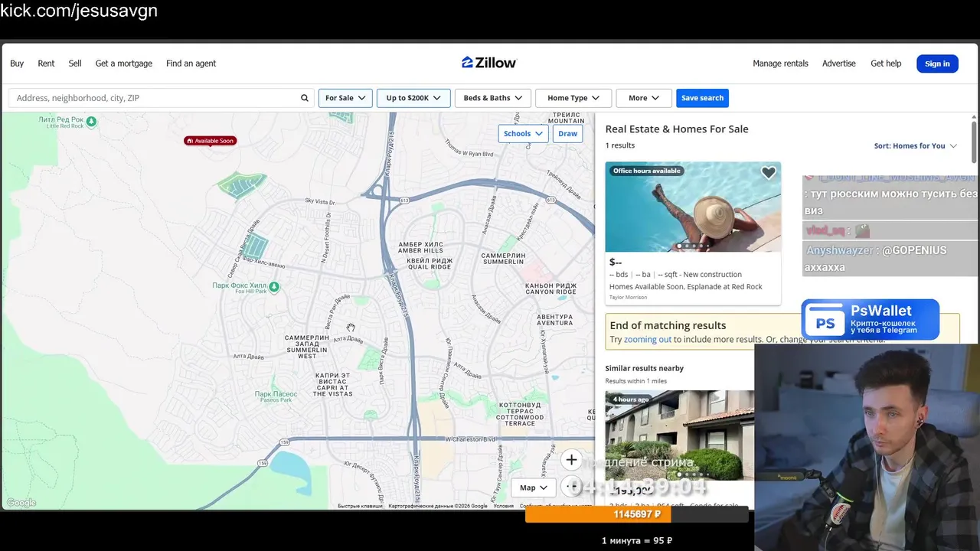Open Get help
This screenshot has height=551, width=980.
click(886, 64)
